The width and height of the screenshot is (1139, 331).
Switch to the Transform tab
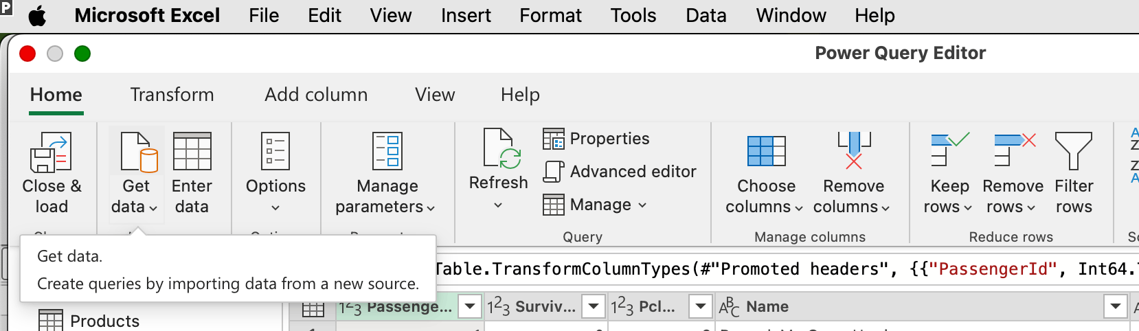click(172, 95)
